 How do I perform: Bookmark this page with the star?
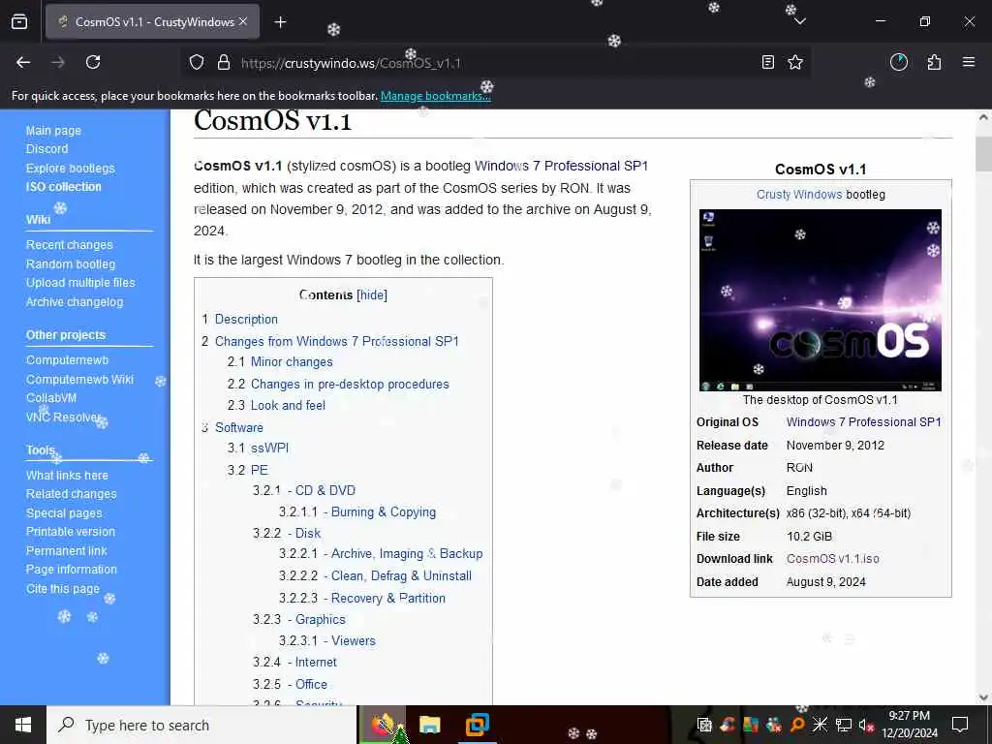click(795, 62)
